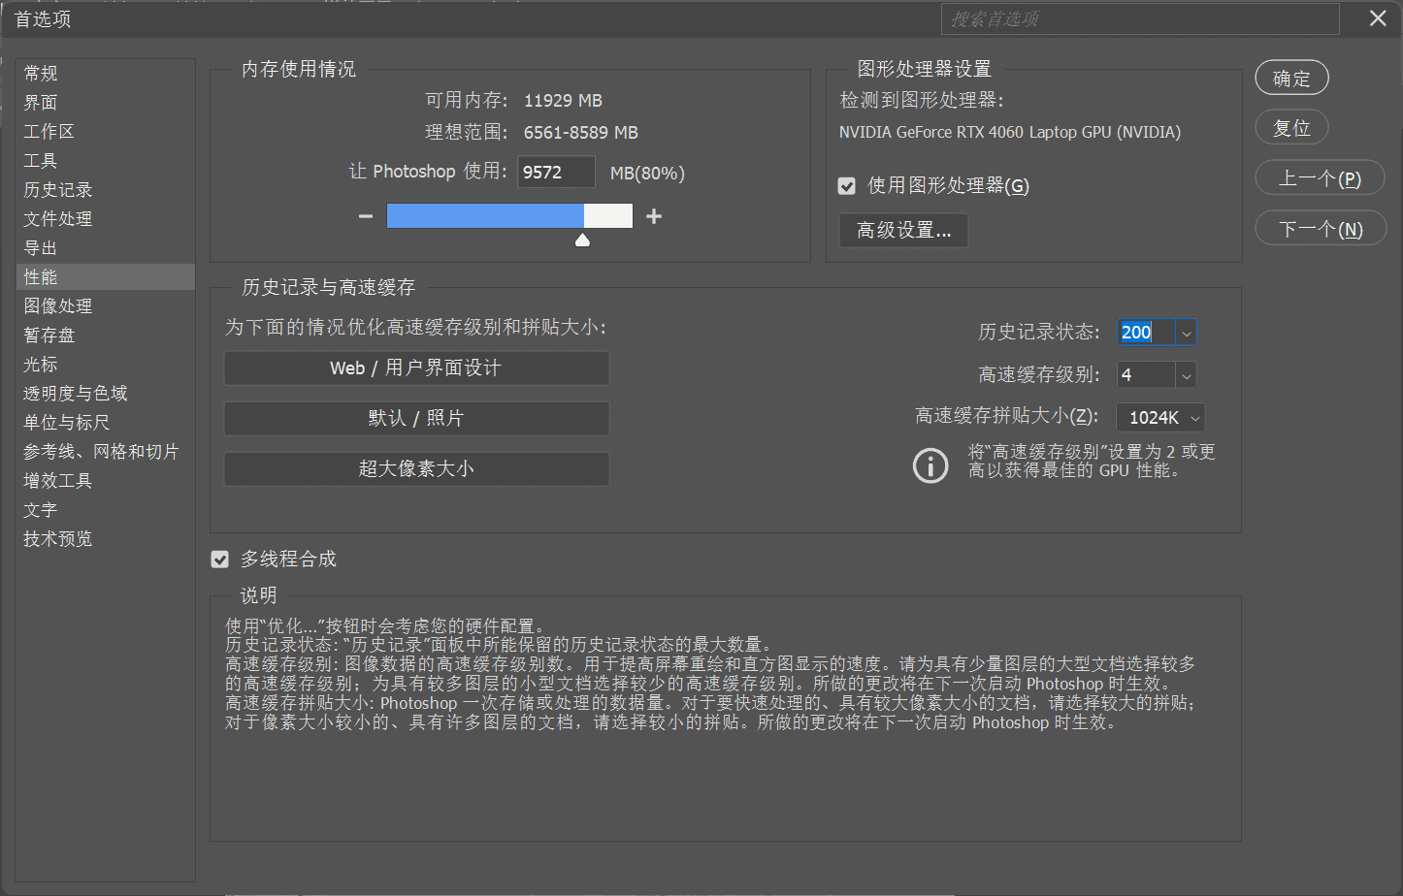This screenshot has width=1403, height=896.
Task: Select 参考线、网格和切片 category
Action: (105, 452)
